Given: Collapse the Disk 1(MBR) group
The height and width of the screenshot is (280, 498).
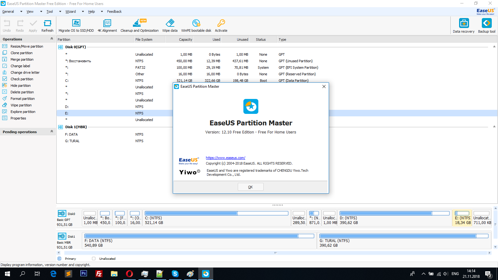Looking at the screenshot, I should click(494, 127).
